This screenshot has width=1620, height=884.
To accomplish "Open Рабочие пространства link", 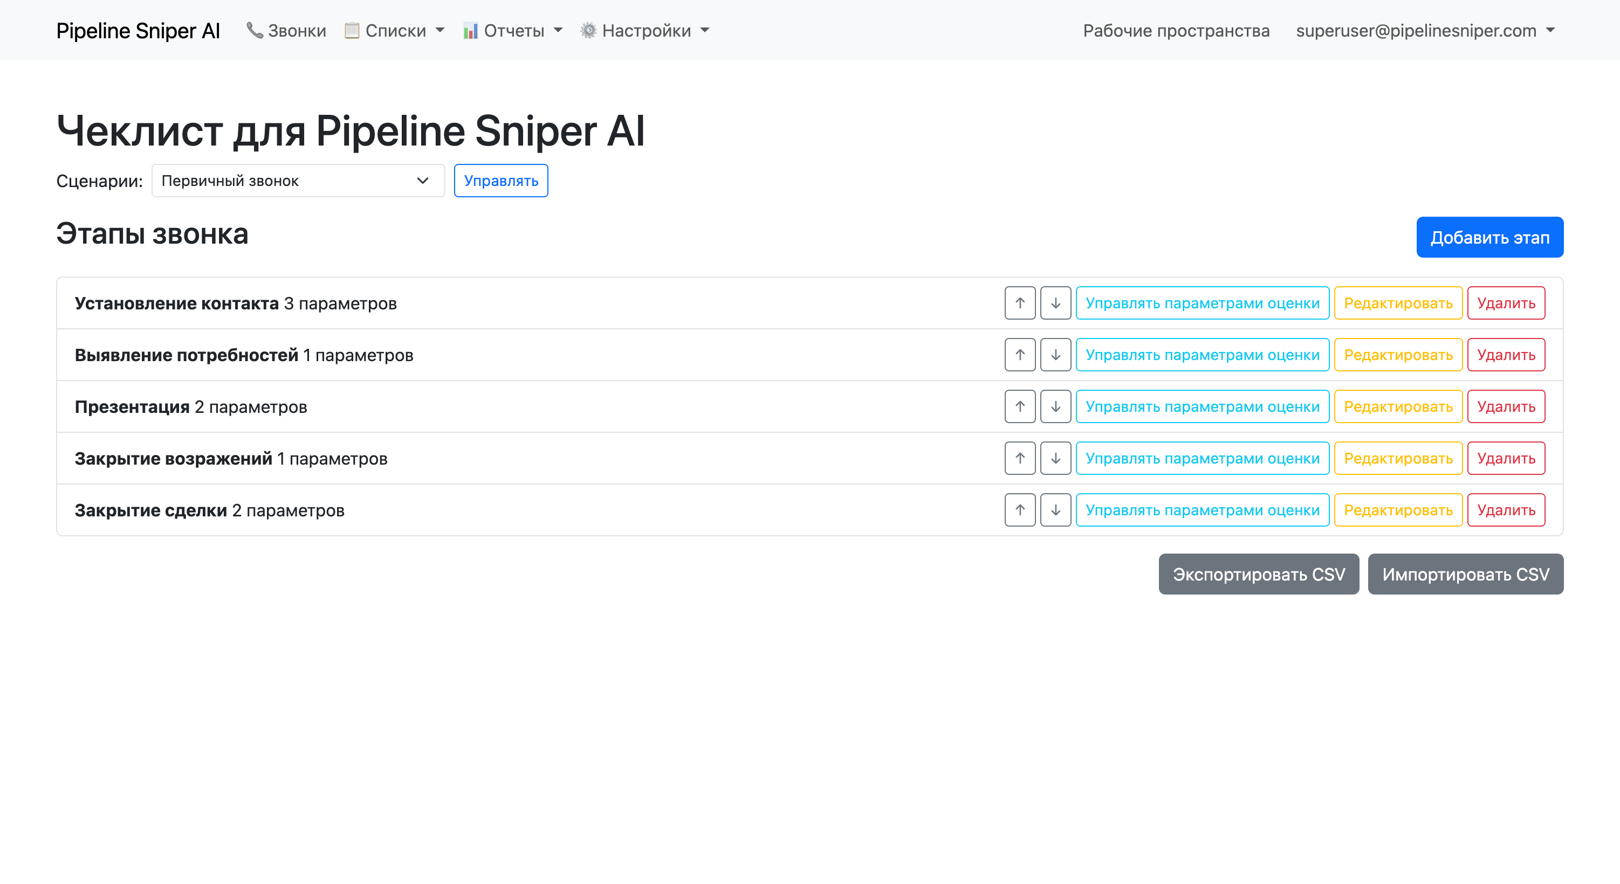I will (x=1176, y=30).
